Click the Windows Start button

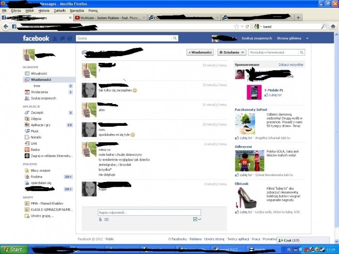pyautogui.click(x=13, y=250)
